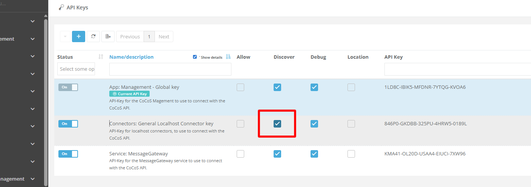Select API key 846P0-GKDBB-325PU-4HRW5-0189L
531x187 pixels.
(425, 123)
